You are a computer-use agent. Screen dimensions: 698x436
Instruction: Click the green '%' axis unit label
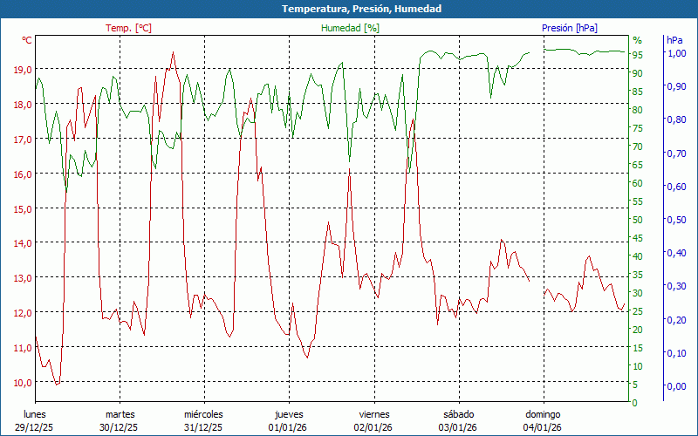coord(637,40)
